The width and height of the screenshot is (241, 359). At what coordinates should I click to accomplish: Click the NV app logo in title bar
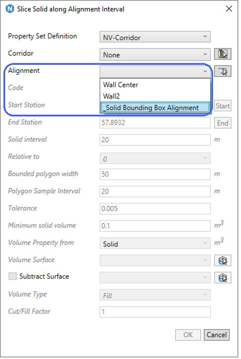point(10,9)
